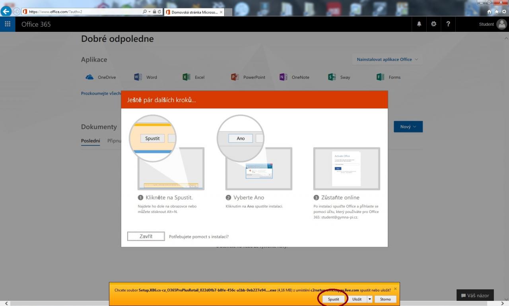Click the Dobré odpoledne greeting text
The width and height of the screenshot is (509, 306).
point(117,39)
